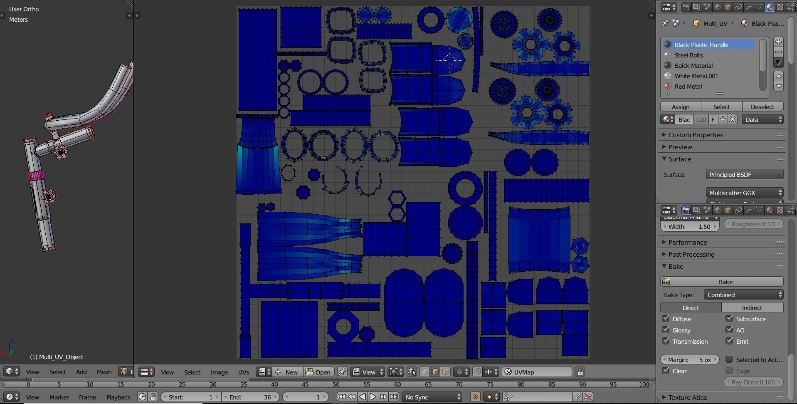Screen dimensions: 797x404
Task: Open Render tab in lower properties panel
Action: tap(686, 210)
